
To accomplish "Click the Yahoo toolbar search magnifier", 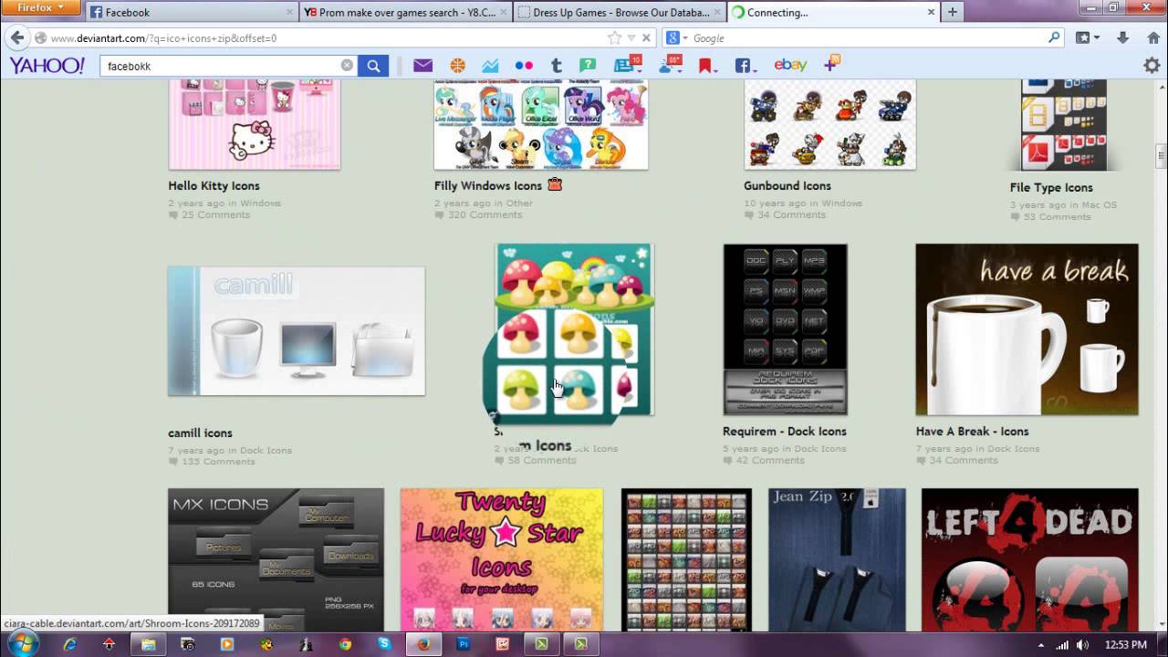I will pyautogui.click(x=374, y=66).
